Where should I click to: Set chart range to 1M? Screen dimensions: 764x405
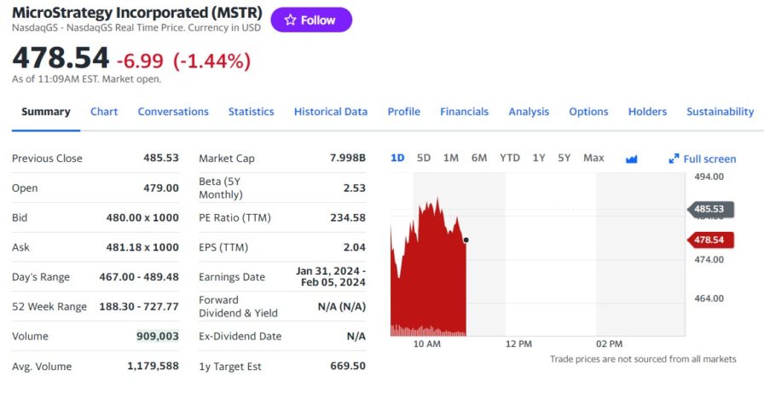451,158
